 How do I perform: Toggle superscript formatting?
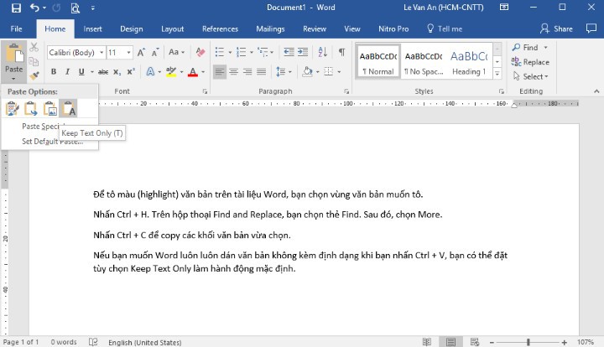(131, 71)
